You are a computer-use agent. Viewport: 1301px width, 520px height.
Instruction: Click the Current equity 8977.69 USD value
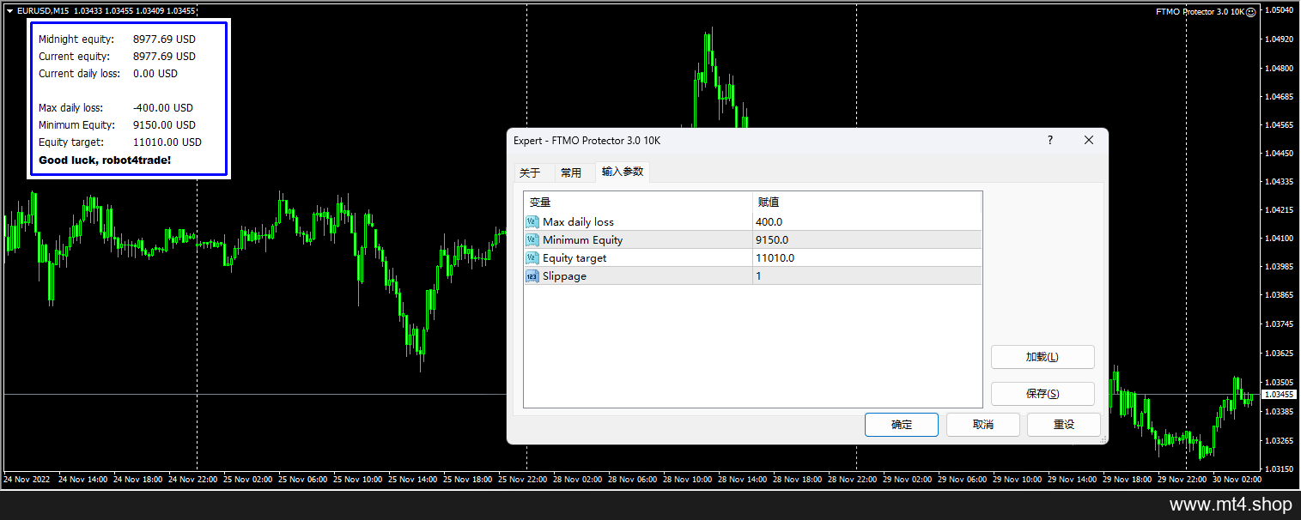[164, 57]
